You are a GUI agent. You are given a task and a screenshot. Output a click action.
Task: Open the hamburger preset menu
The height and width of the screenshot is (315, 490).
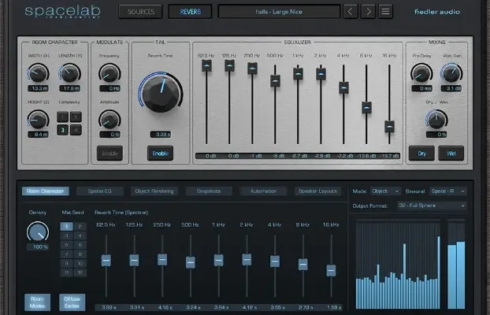385,11
